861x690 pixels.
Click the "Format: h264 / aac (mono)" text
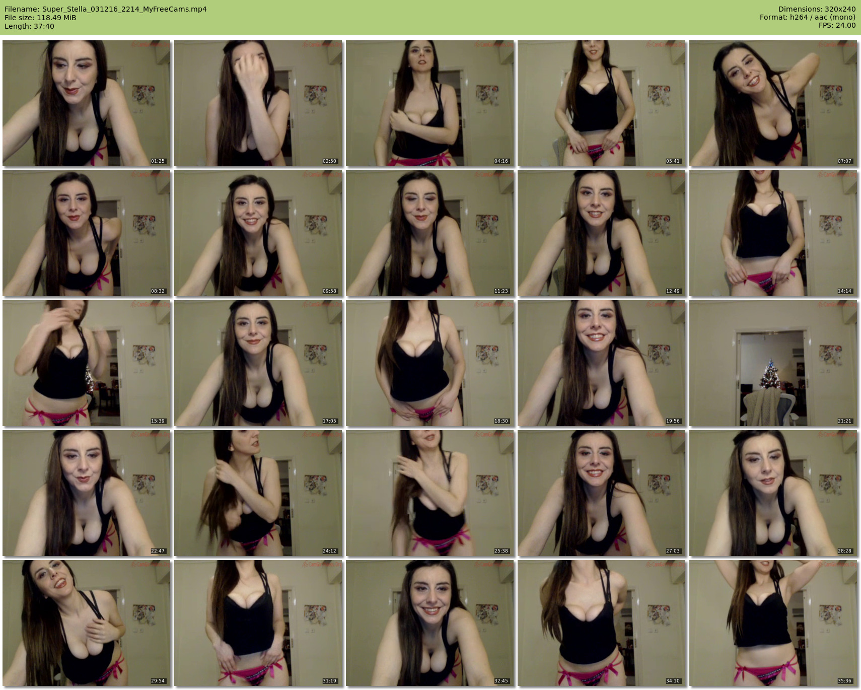(x=808, y=18)
